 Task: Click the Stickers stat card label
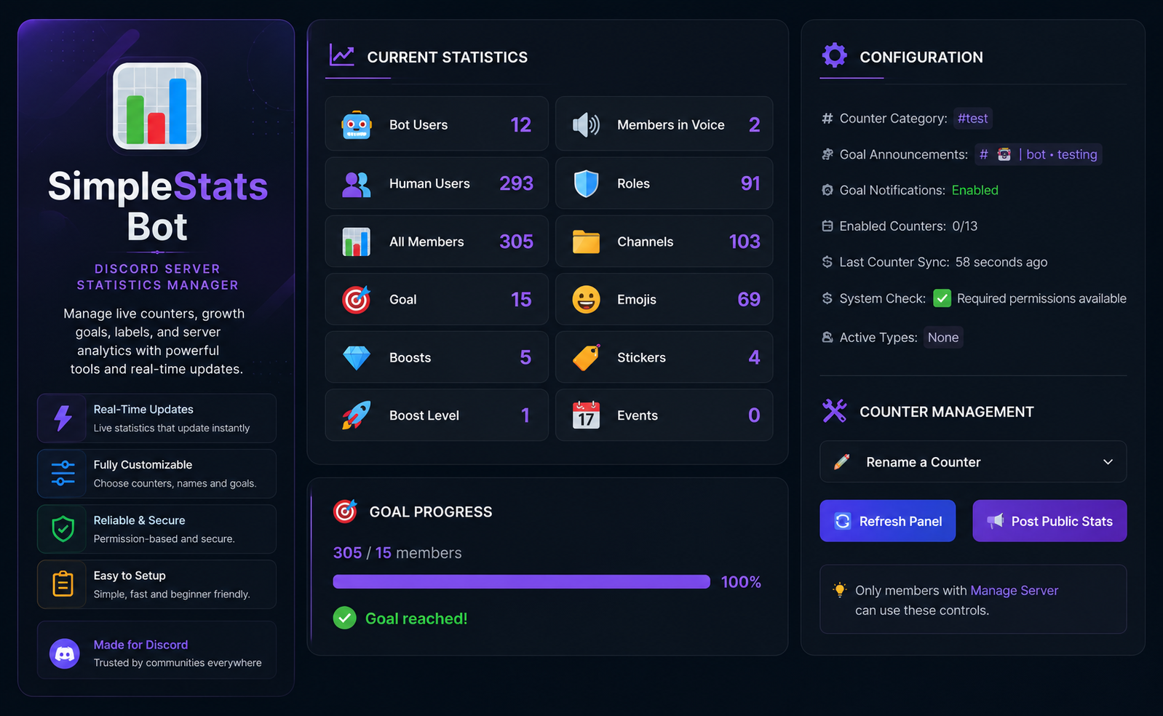[641, 357]
